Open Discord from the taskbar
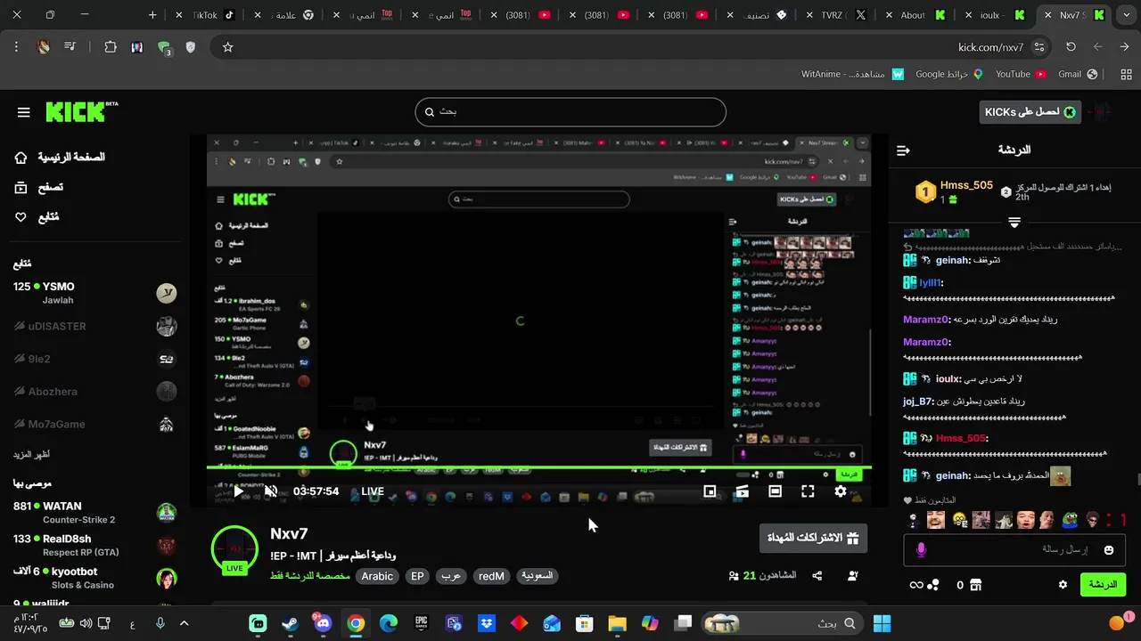 coord(323,623)
